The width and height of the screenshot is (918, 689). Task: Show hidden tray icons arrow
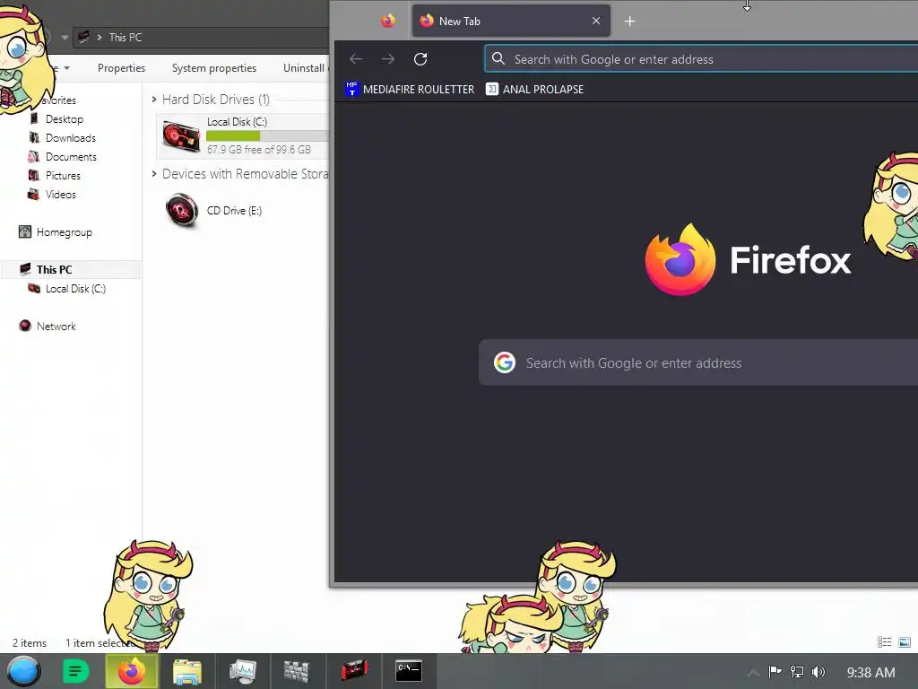[753, 673]
